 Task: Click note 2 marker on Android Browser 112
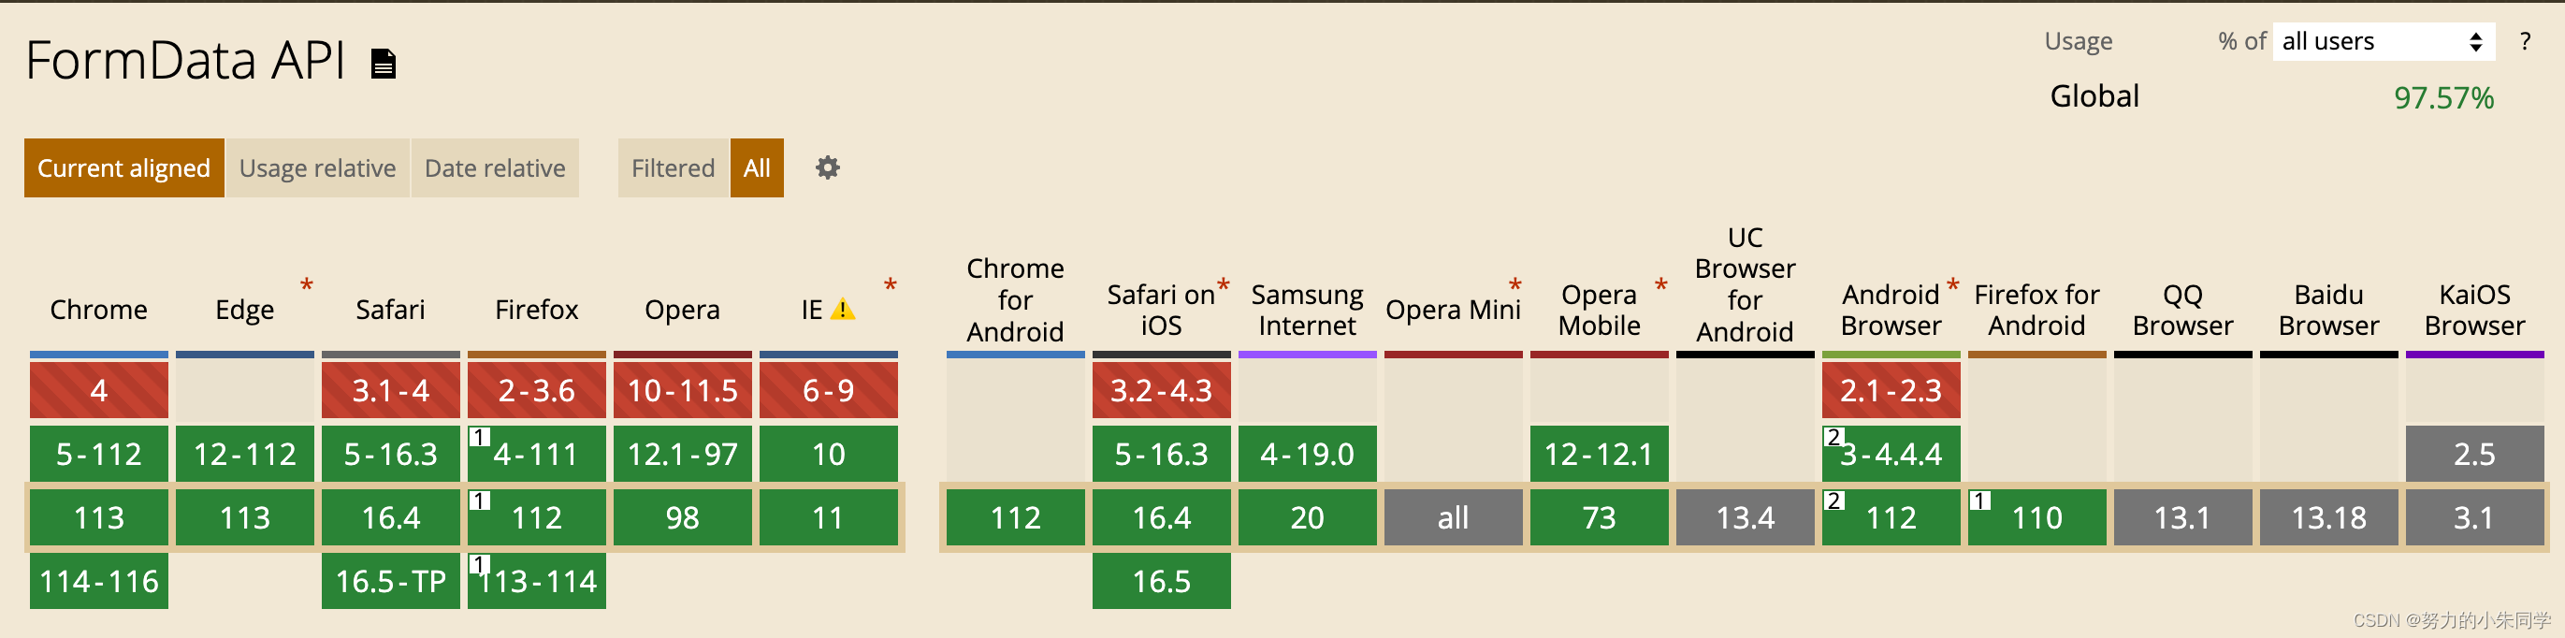click(1834, 500)
